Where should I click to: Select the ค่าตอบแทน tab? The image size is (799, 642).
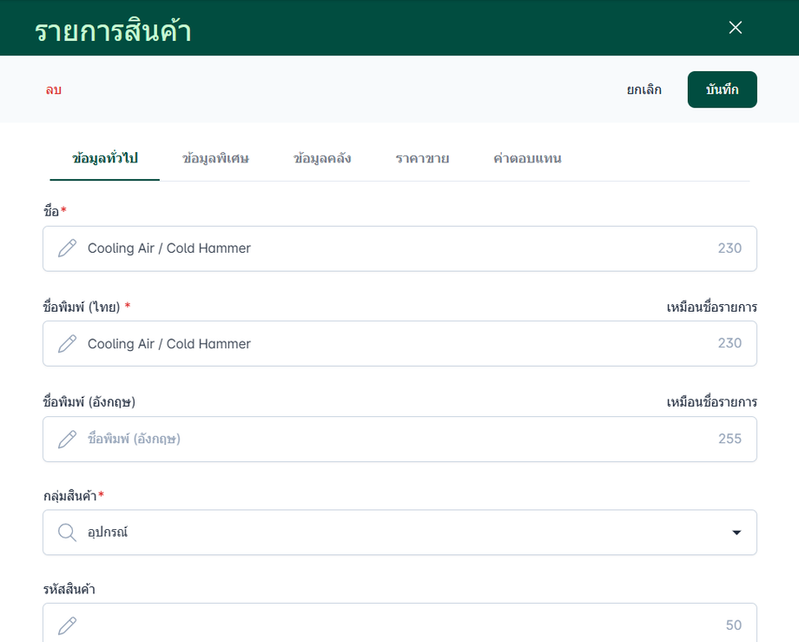click(527, 158)
